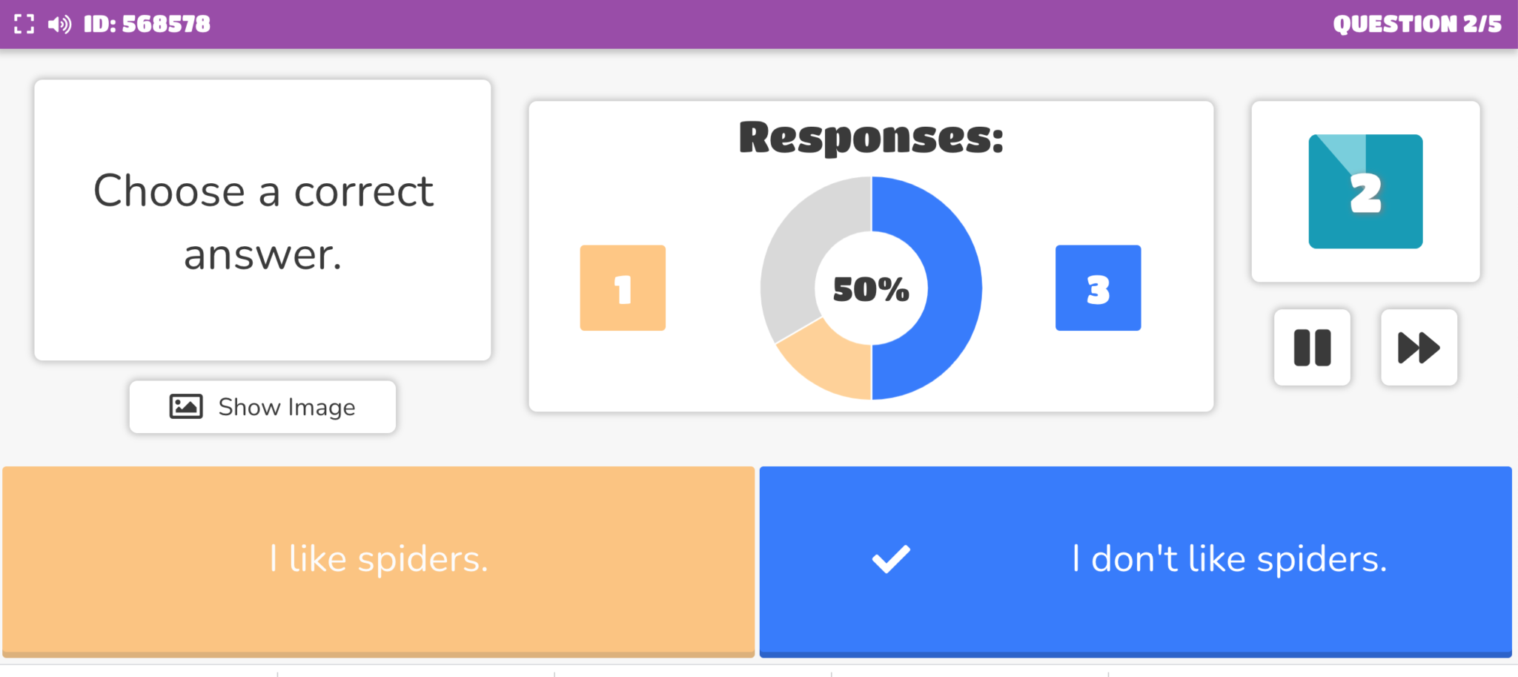Click the checkmark on the correct answer
Viewport: 1518px width, 677px height.
point(891,559)
